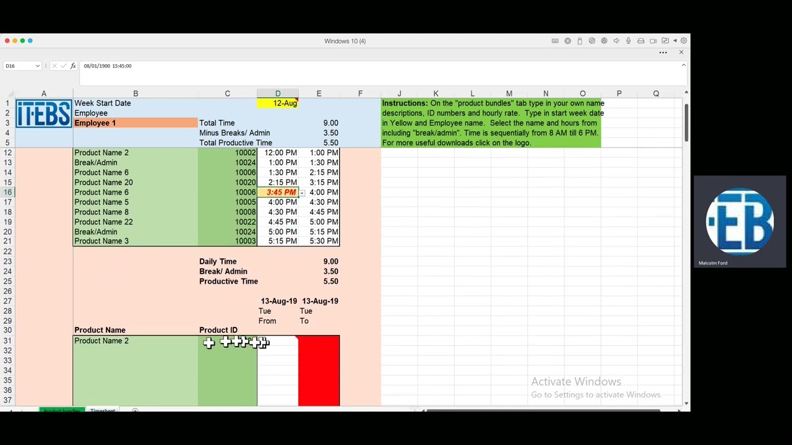
Task: Open the Name Box dropdown showing D16
Action: (x=37, y=66)
